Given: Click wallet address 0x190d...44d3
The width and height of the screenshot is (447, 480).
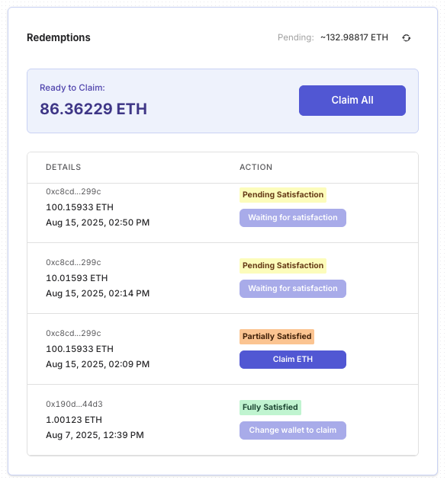Looking at the screenshot, I should [74, 404].
